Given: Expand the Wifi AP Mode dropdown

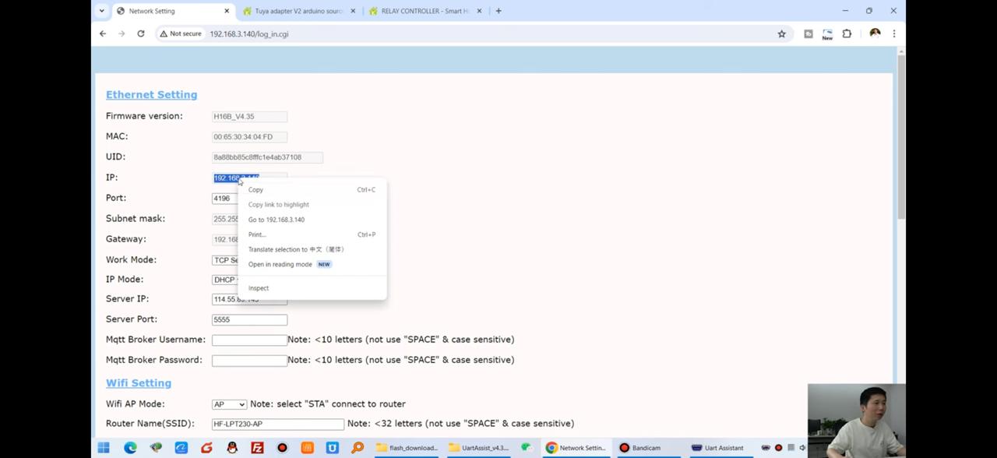Looking at the screenshot, I should coord(229,404).
